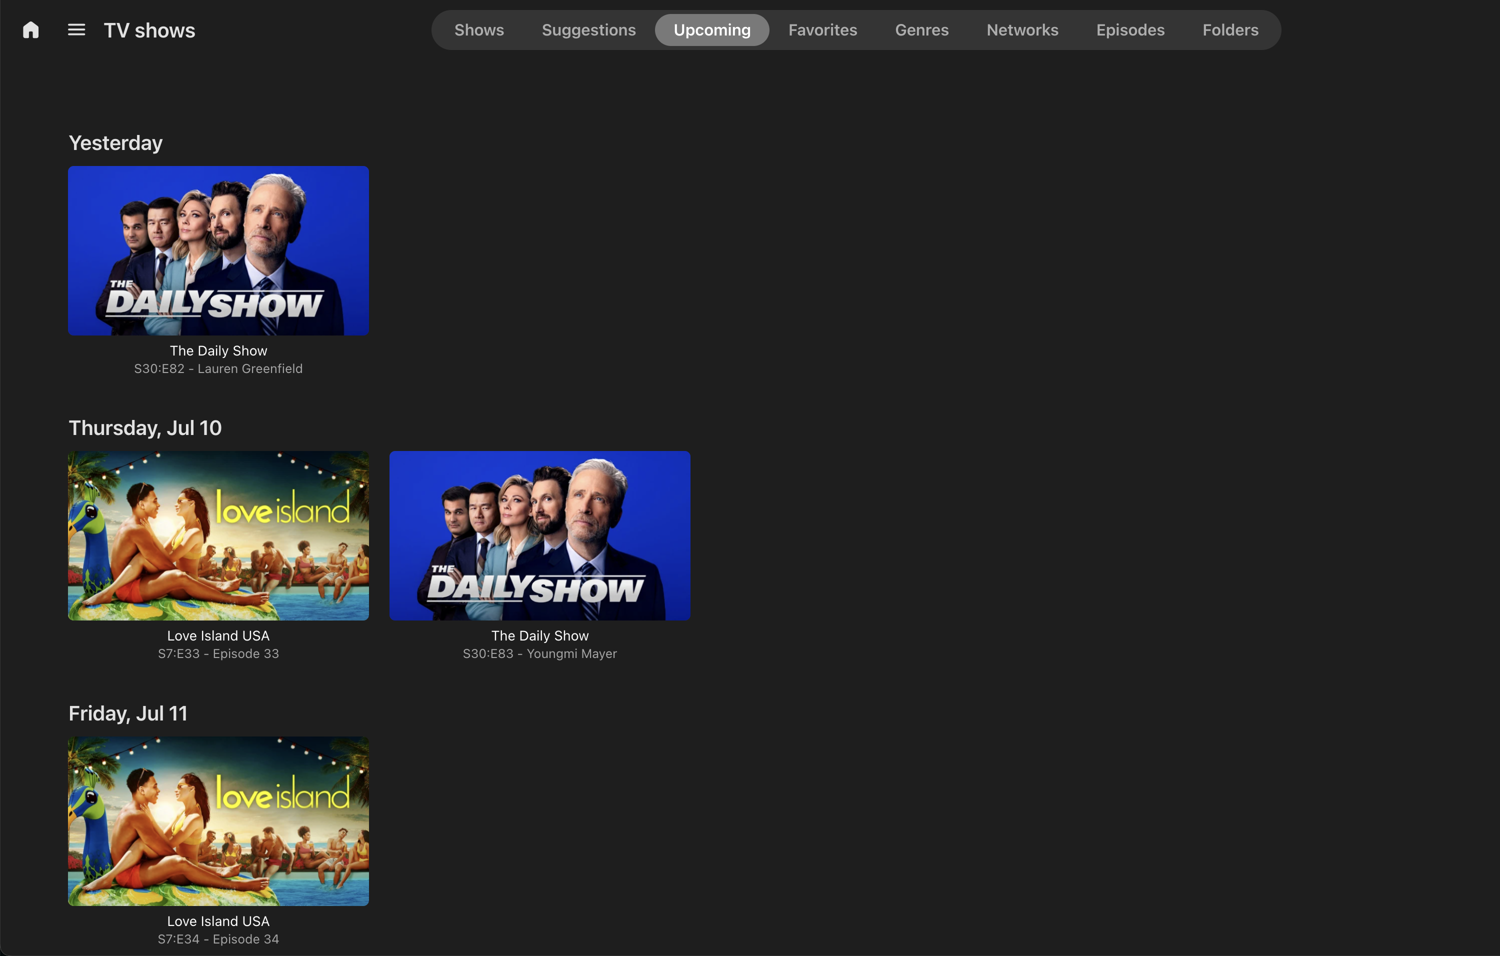Image resolution: width=1500 pixels, height=956 pixels.
Task: Open Yesterday's Daily Show poster
Action: click(218, 250)
